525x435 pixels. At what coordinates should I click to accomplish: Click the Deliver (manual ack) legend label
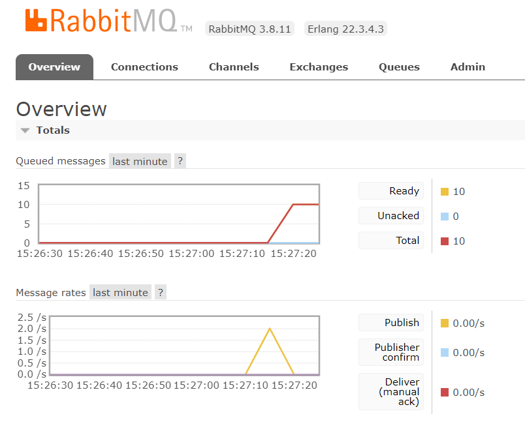coord(391,391)
